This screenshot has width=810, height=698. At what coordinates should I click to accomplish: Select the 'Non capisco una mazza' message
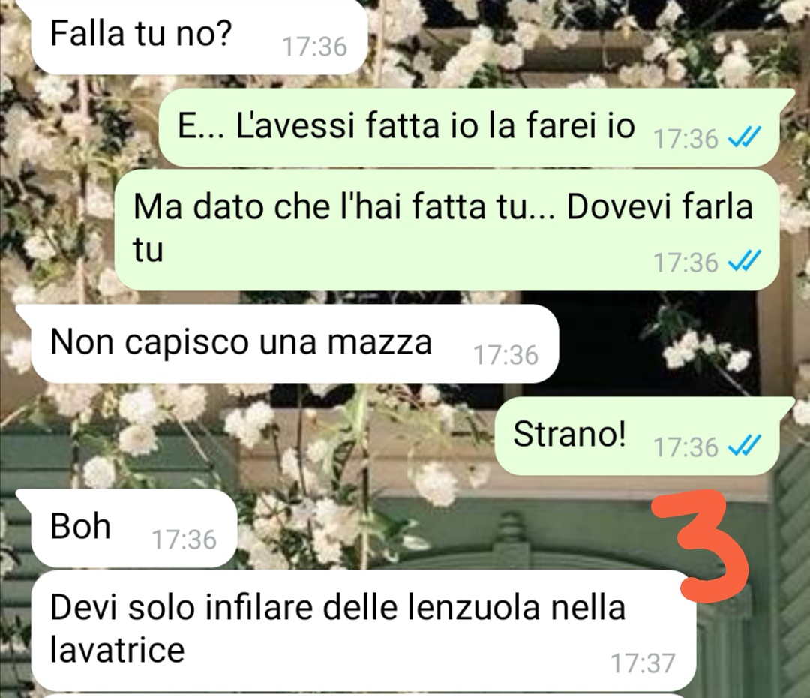(295, 344)
